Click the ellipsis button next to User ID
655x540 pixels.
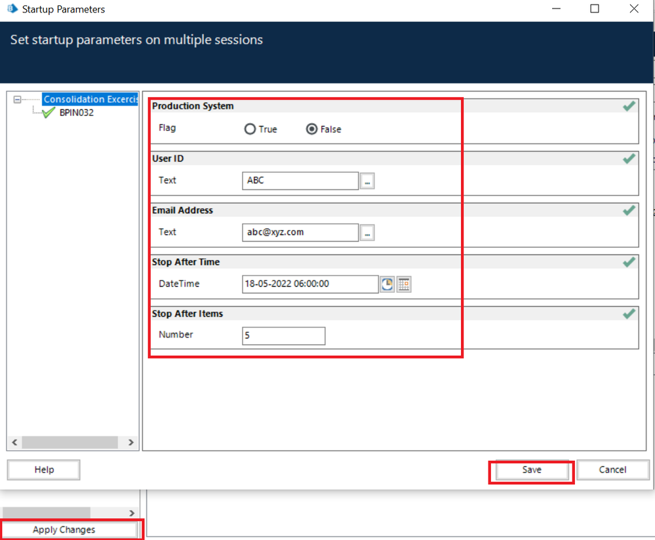367,181
